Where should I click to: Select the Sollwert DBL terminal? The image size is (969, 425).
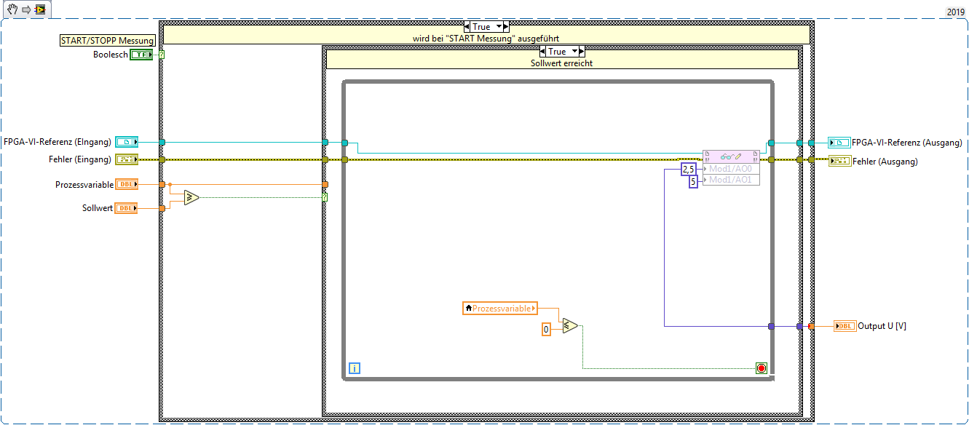pyautogui.click(x=126, y=208)
